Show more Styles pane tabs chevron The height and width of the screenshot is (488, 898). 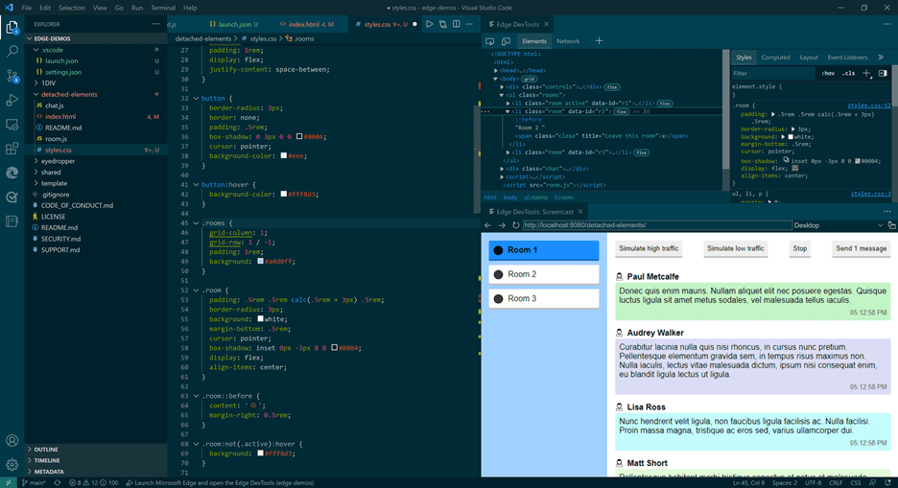click(x=881, y=58)
